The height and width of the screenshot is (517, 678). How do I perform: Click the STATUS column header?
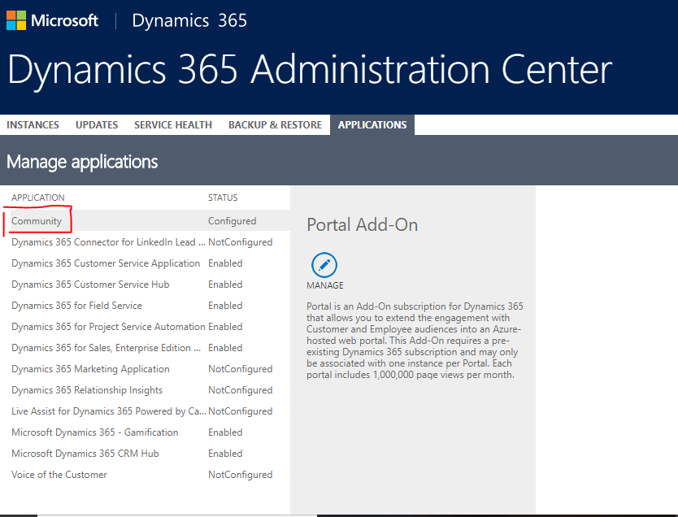[x=223, y=198]
